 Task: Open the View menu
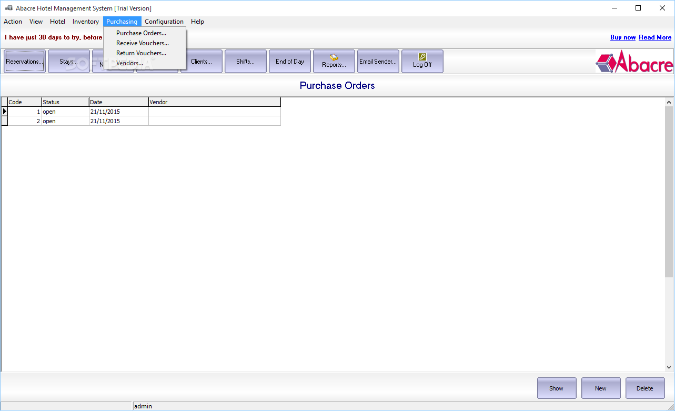pos(36,22)
